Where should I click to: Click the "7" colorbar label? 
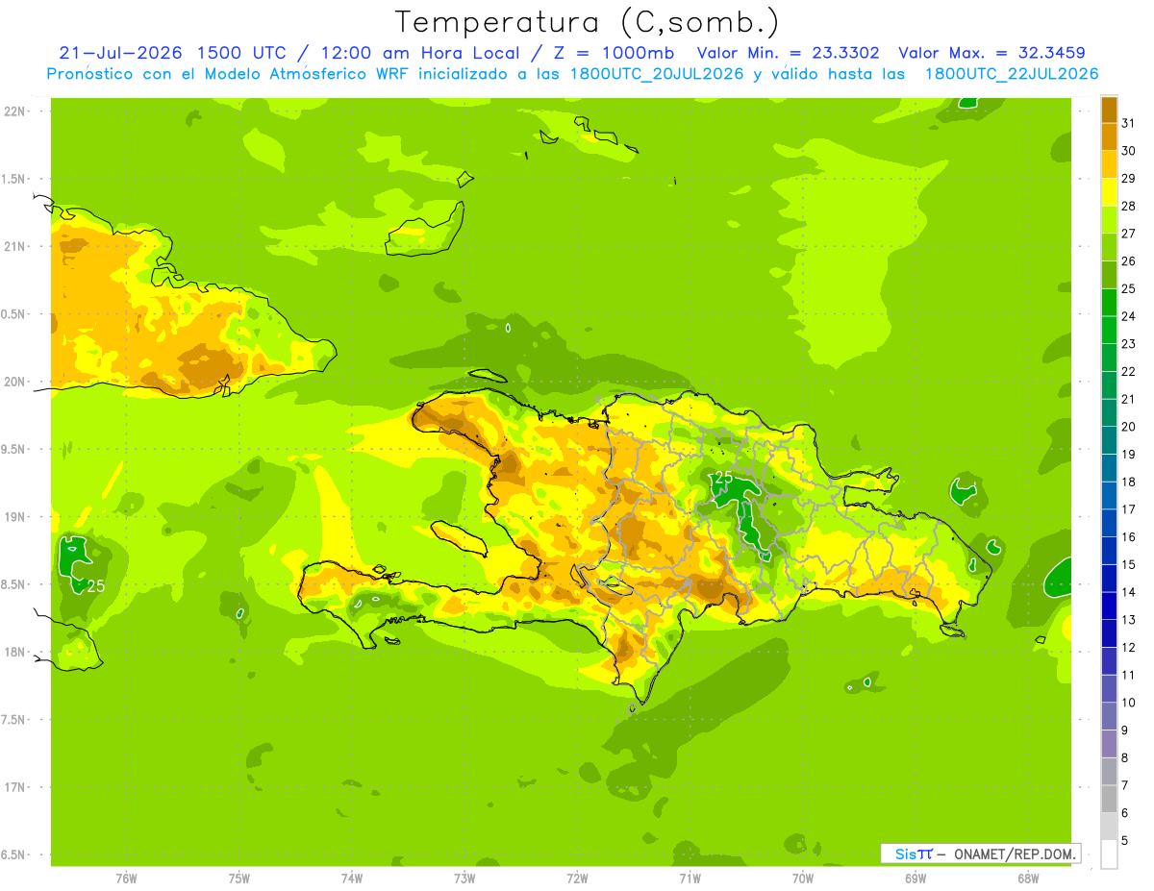coord(1125,785)
